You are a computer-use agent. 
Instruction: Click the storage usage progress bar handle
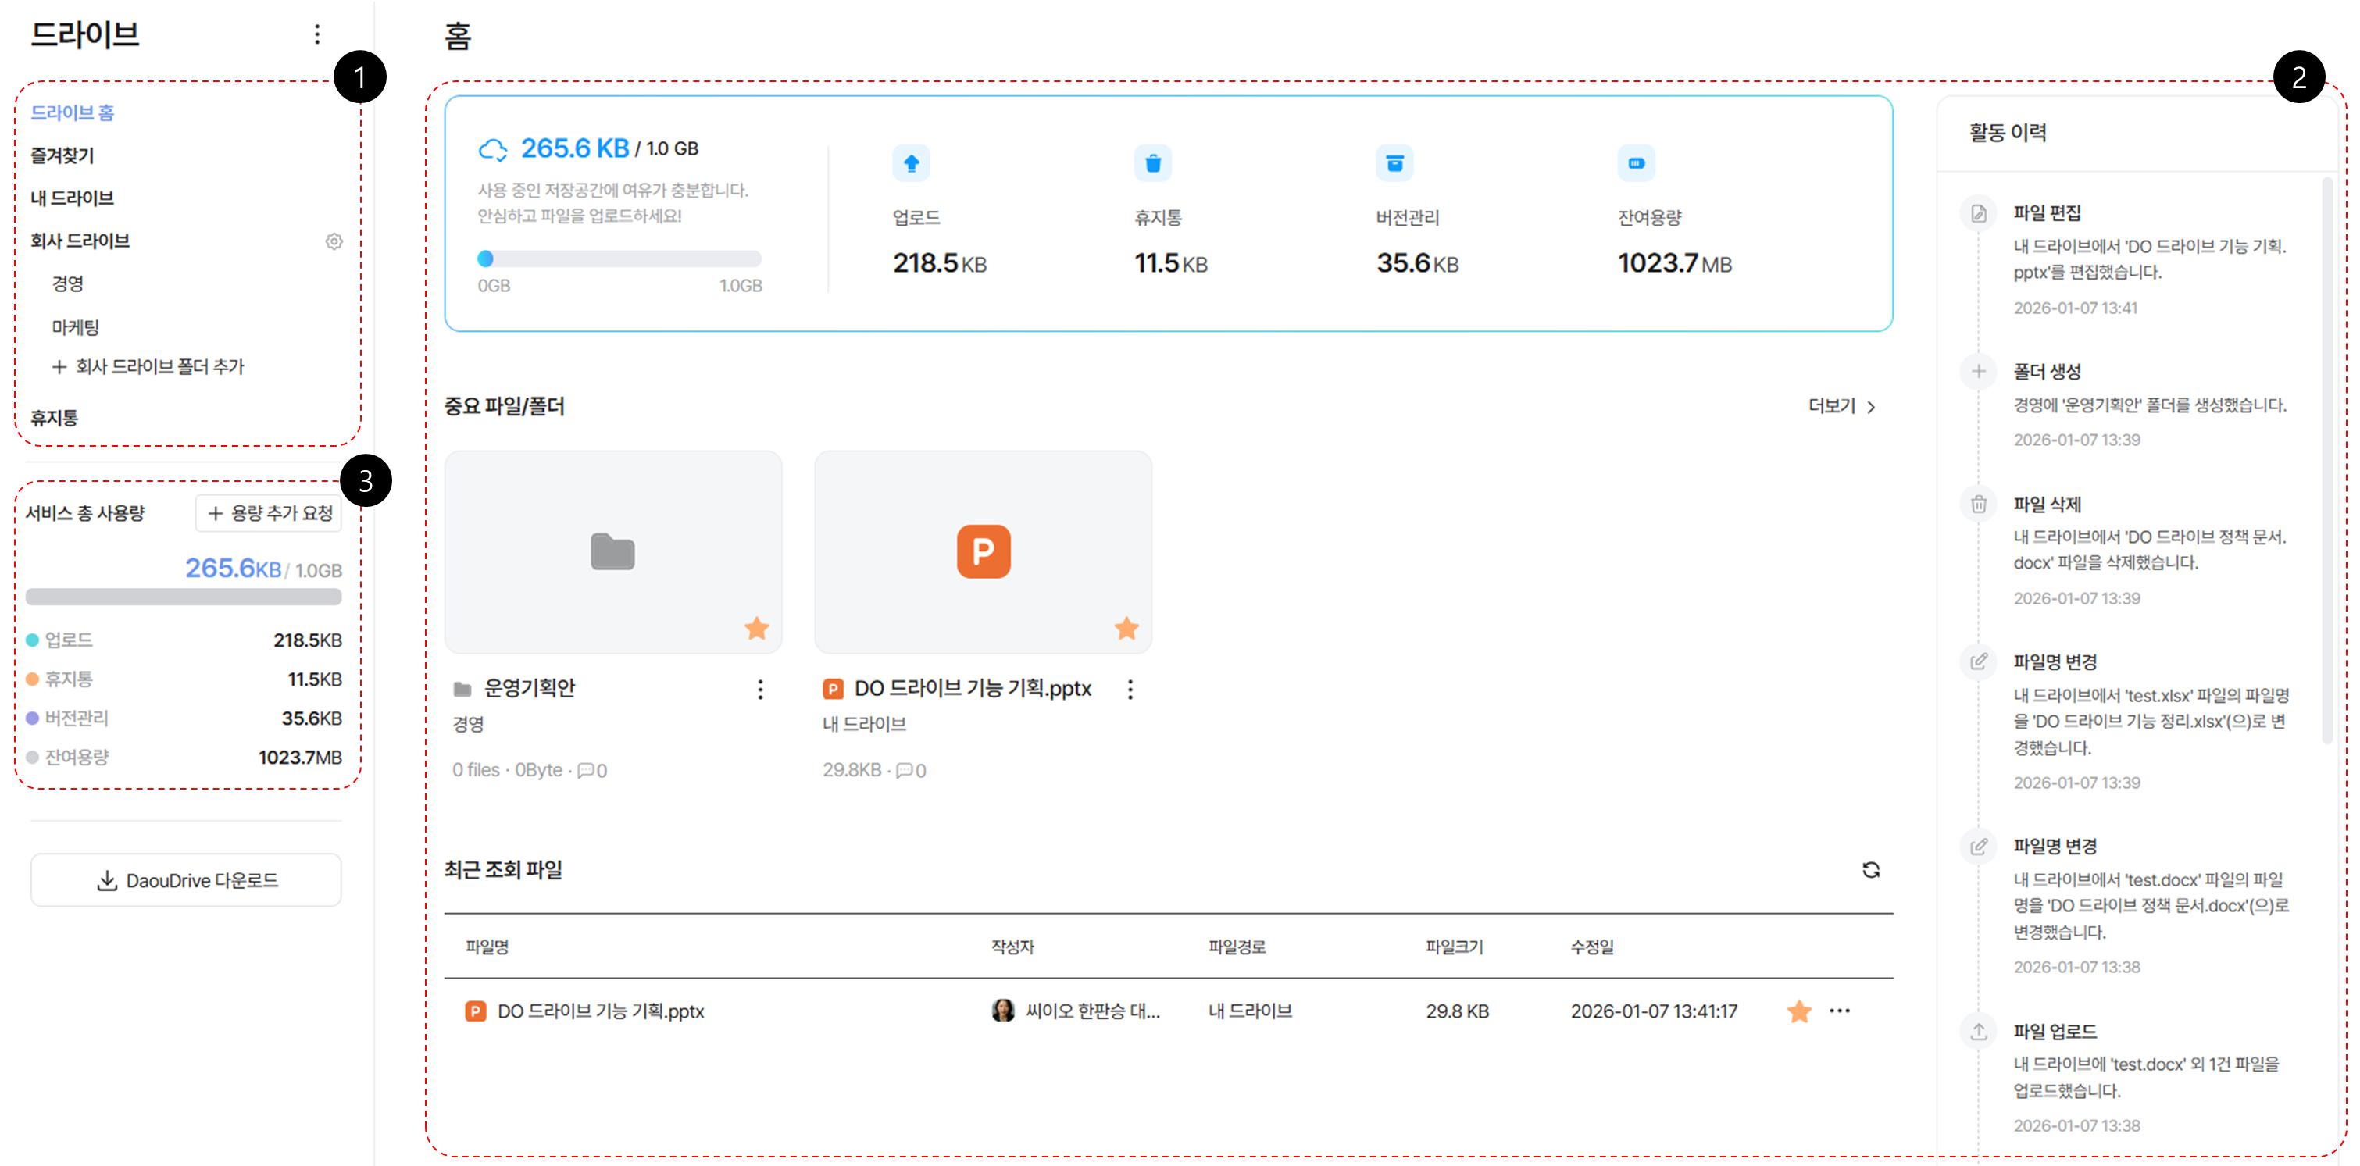pos(486,259)
